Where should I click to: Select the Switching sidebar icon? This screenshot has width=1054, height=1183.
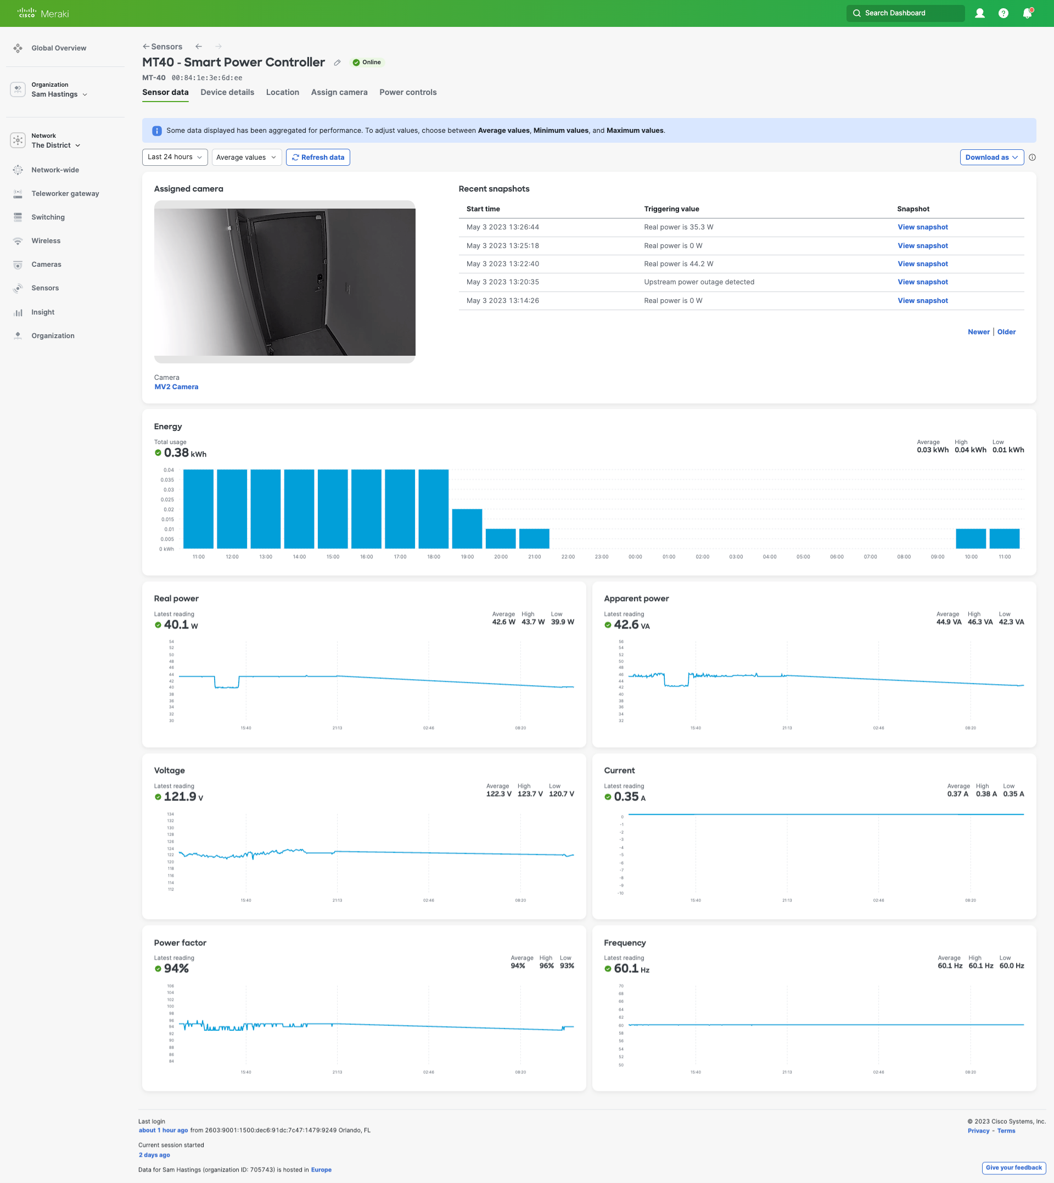point(18,217)
